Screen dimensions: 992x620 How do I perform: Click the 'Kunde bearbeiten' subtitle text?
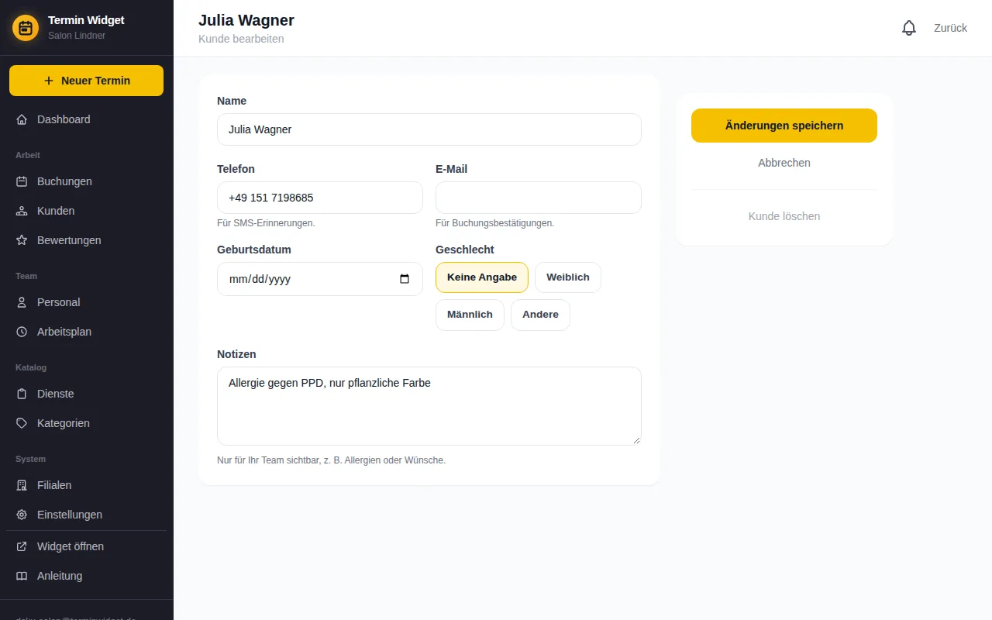[x=241, y=39]
